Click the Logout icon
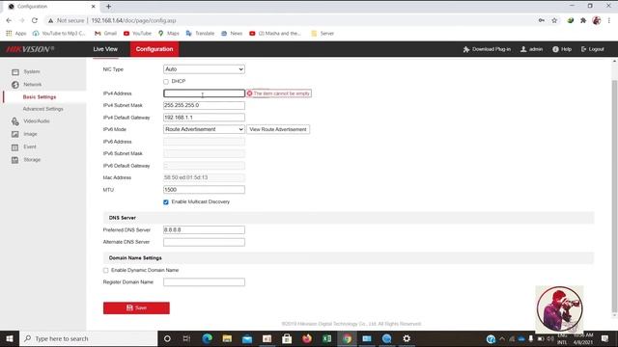618x347 pixels. pyautogui.click(x=583, y=49)
